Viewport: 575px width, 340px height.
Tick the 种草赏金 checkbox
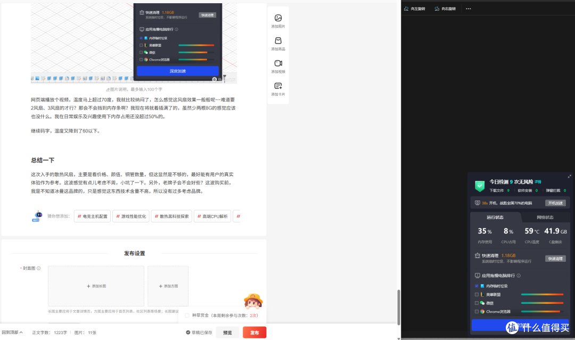187,316
